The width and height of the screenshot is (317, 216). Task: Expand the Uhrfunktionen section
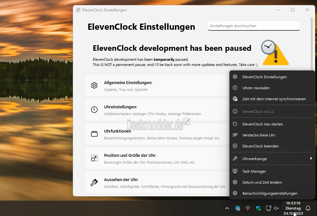click(x=157, y=134)
